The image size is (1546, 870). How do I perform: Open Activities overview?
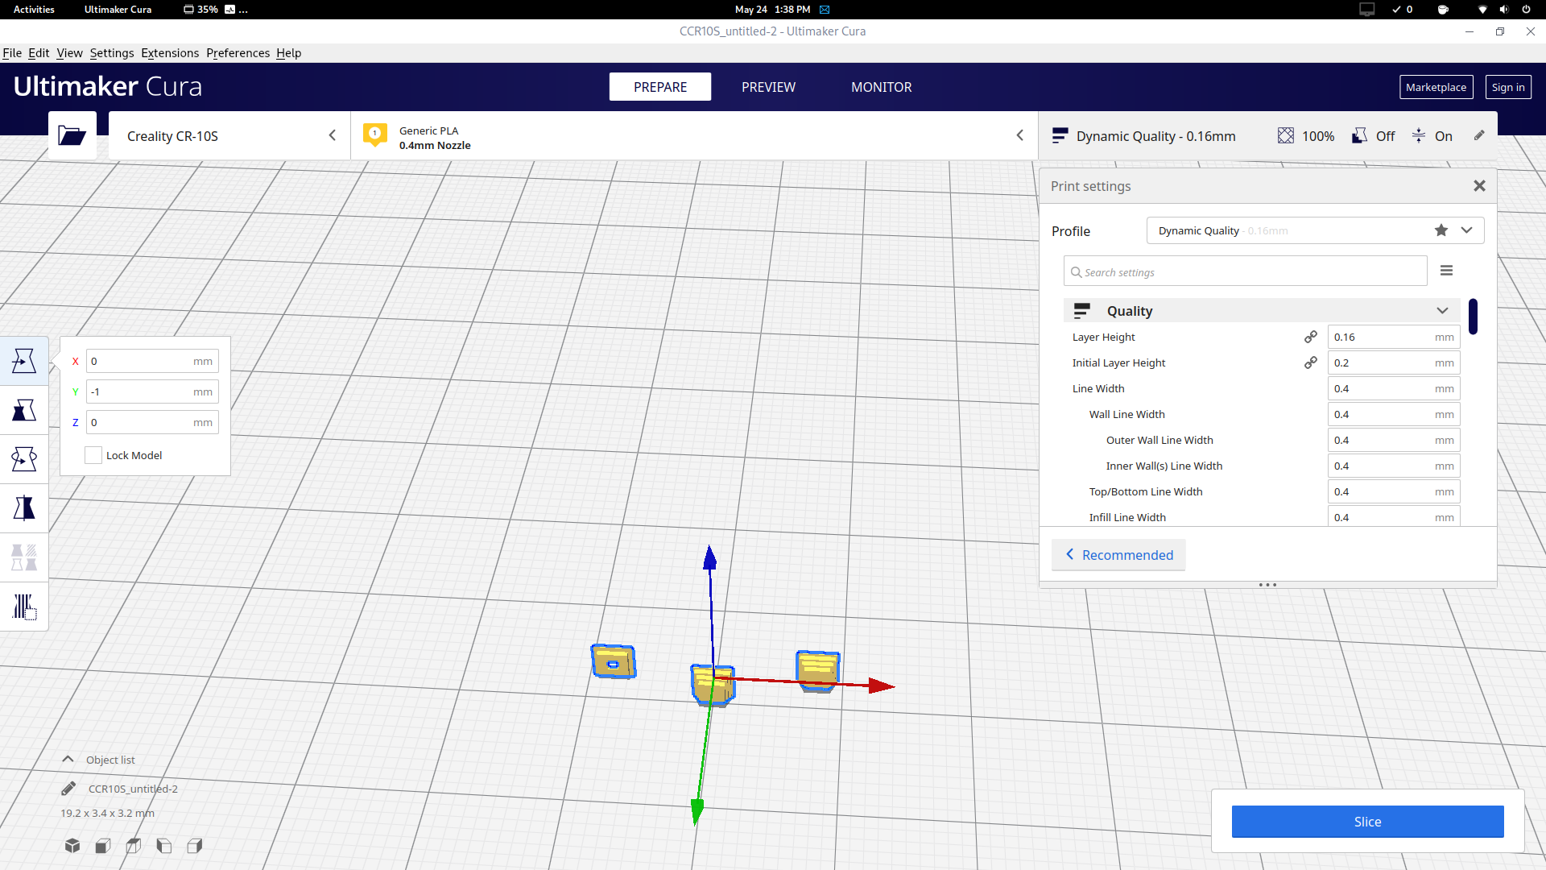click(34, 10)
